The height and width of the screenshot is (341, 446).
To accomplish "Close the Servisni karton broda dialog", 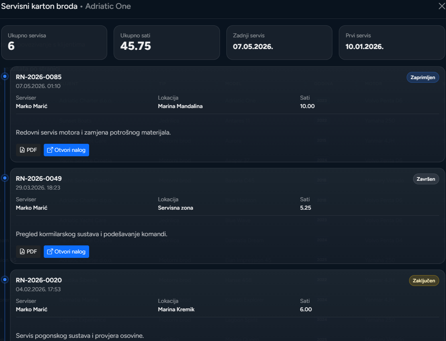I will (442, 6).
